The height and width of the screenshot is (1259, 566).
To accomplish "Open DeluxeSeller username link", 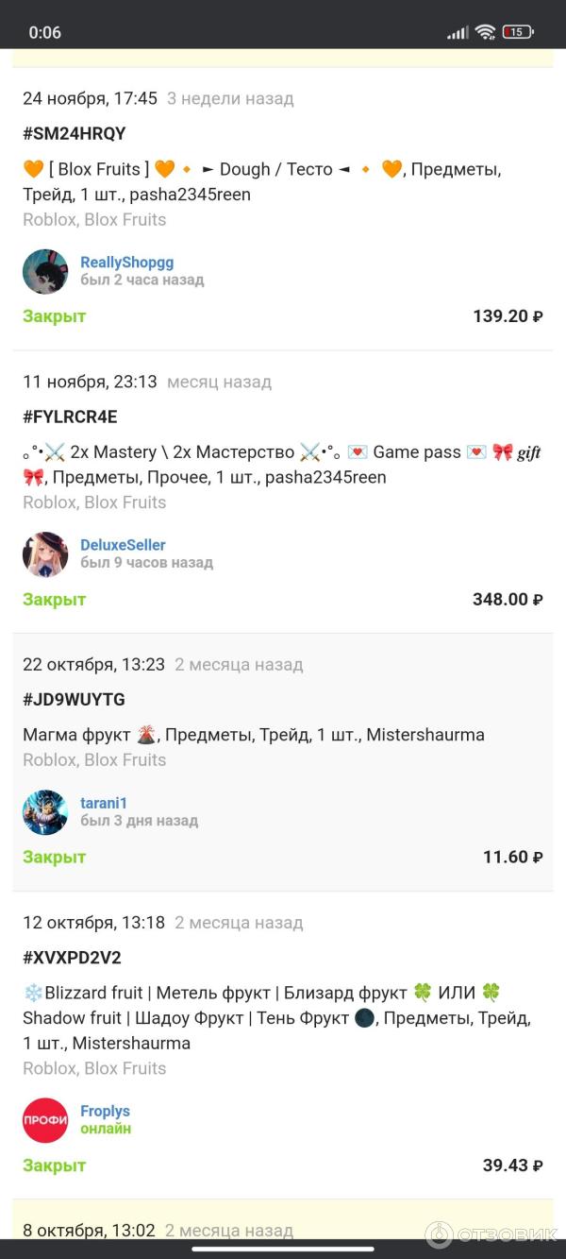I will 123,545.
